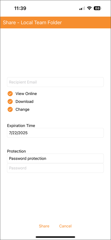Tap the Share button
The width and height of the screenshot is (111, 240).
pyautogui.click(x=44, y=226)
